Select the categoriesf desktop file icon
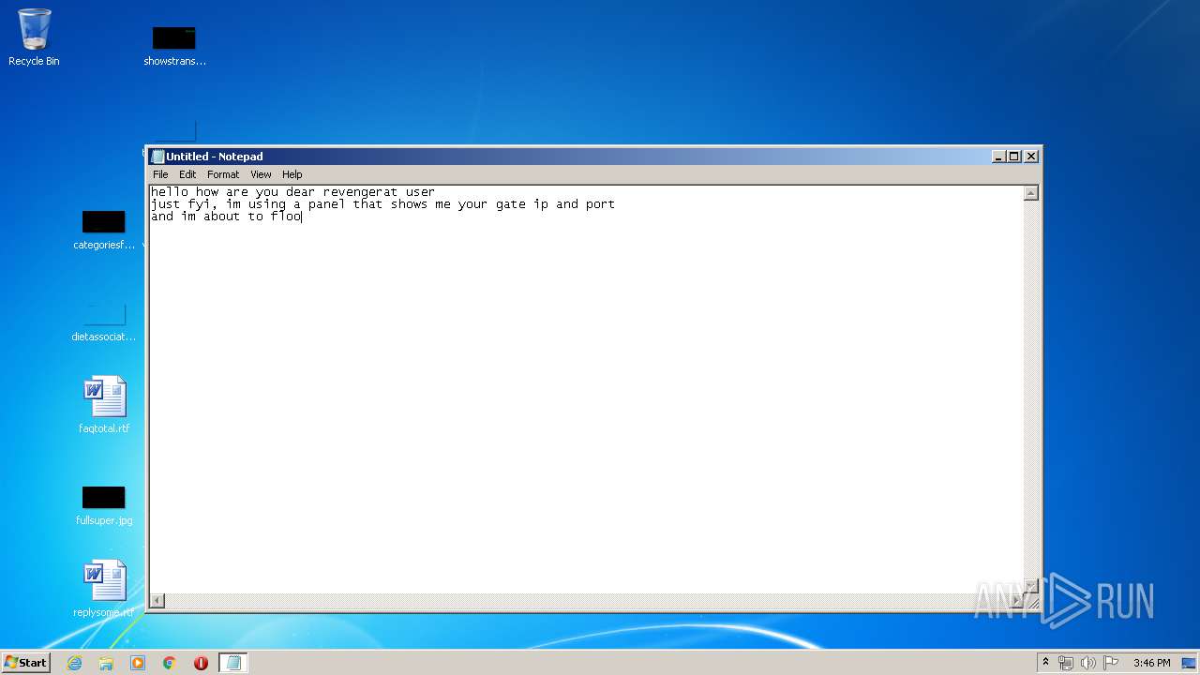Image resolution: width=1200 pixels, height=675 pixels. point(104,230)
